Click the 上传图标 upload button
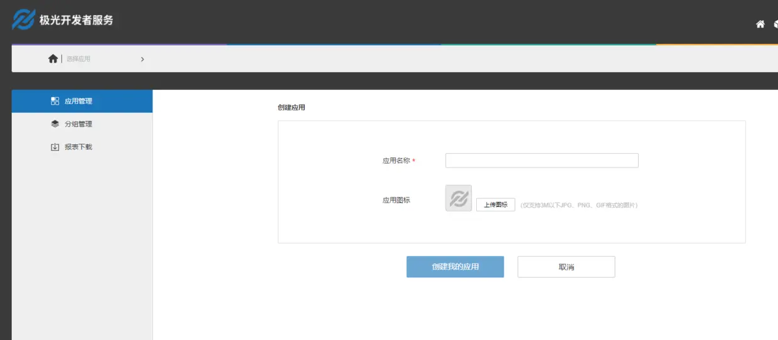This screenshot has width=778, height=340. pos(496,205)
